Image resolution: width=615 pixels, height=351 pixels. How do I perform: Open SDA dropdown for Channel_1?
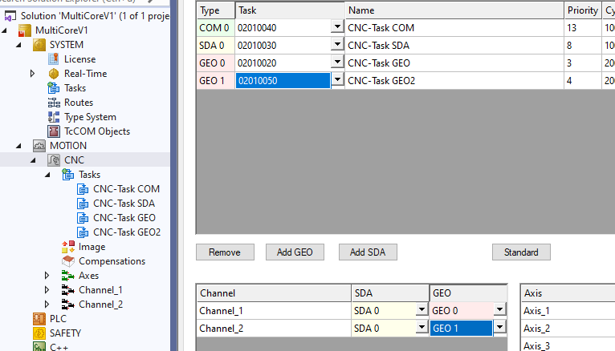(x=422, y=309)
